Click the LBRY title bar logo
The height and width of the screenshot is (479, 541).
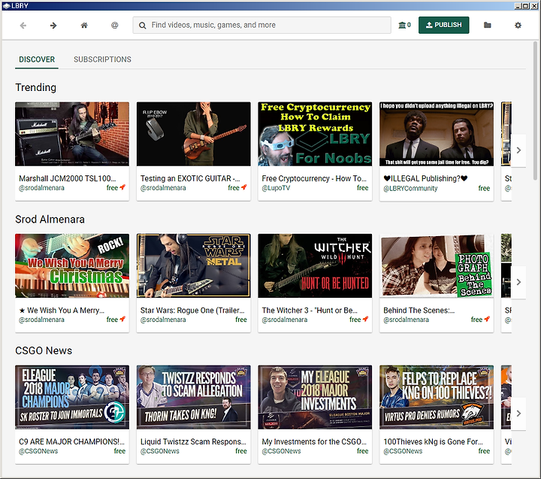[7, 6]
